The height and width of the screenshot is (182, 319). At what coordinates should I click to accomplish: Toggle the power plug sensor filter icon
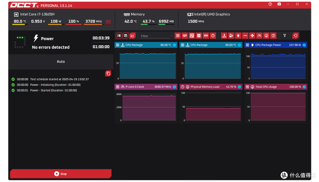tap(238, 36)
